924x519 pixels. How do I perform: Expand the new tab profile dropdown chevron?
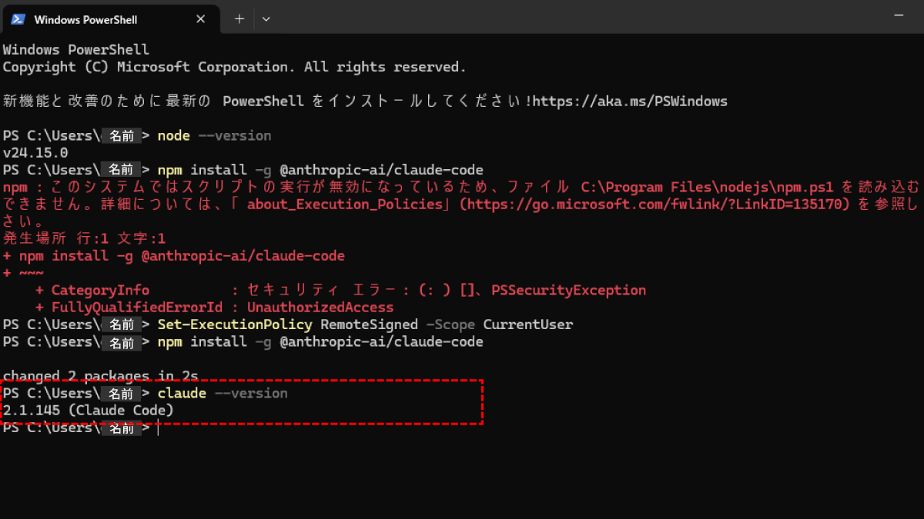(x=266, y=18)
